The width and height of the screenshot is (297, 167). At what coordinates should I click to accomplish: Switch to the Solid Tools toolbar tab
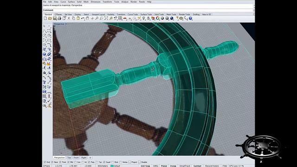pos(159,14)
